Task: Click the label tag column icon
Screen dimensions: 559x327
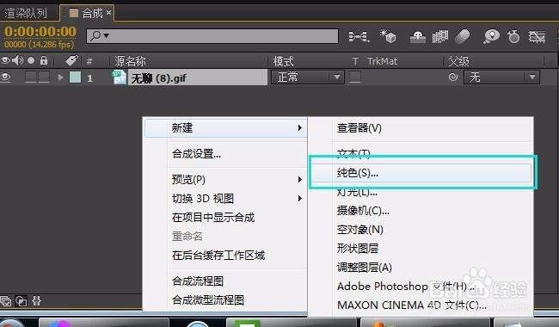Action: pos(72,60)
